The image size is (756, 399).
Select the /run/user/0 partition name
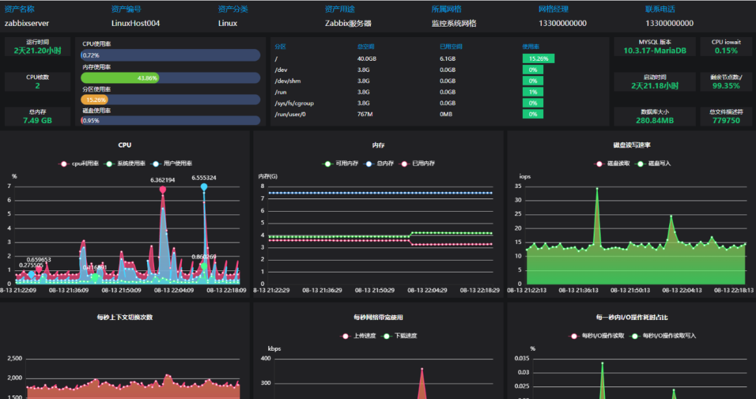tap(290, 114)
